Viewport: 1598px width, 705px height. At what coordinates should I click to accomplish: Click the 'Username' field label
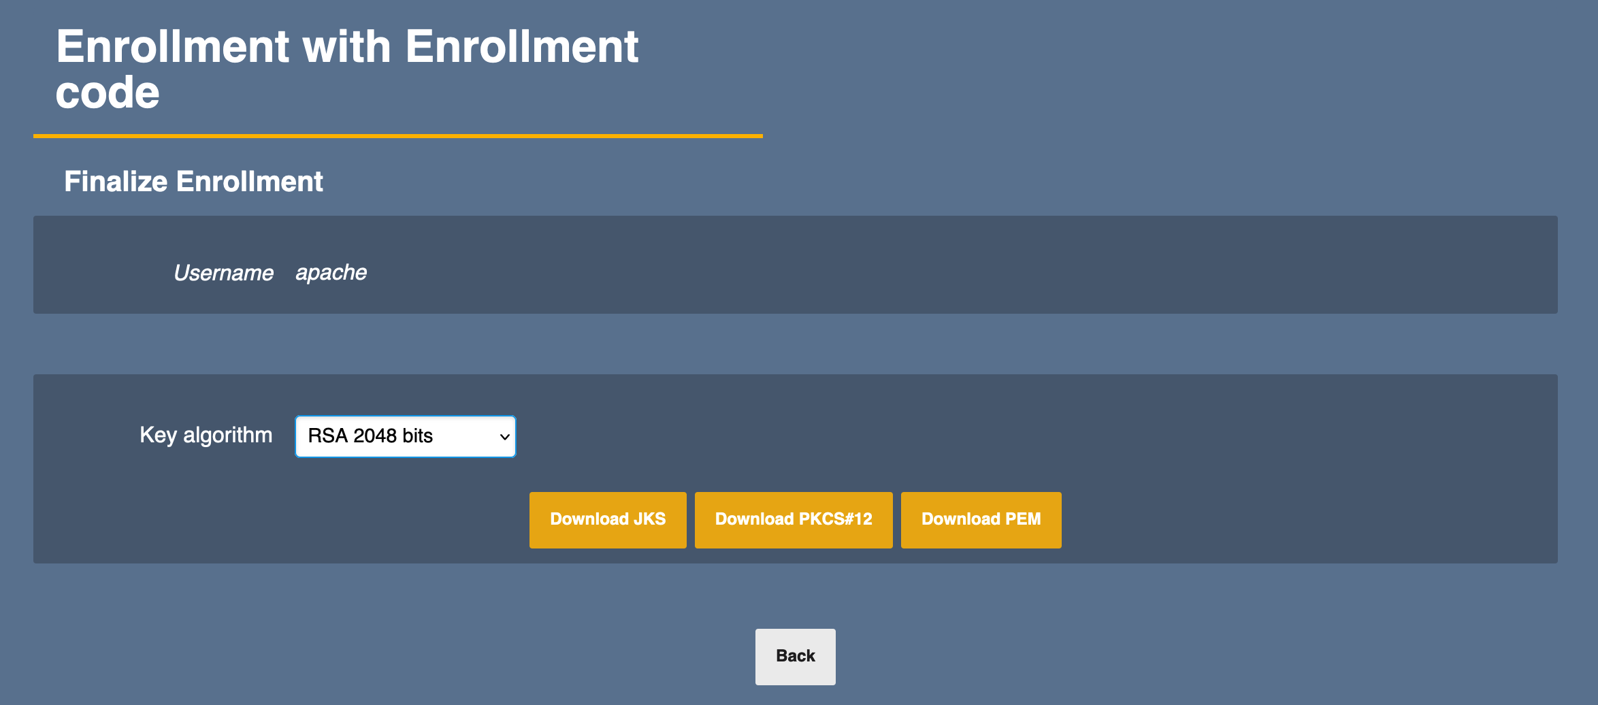coord(223,273)
